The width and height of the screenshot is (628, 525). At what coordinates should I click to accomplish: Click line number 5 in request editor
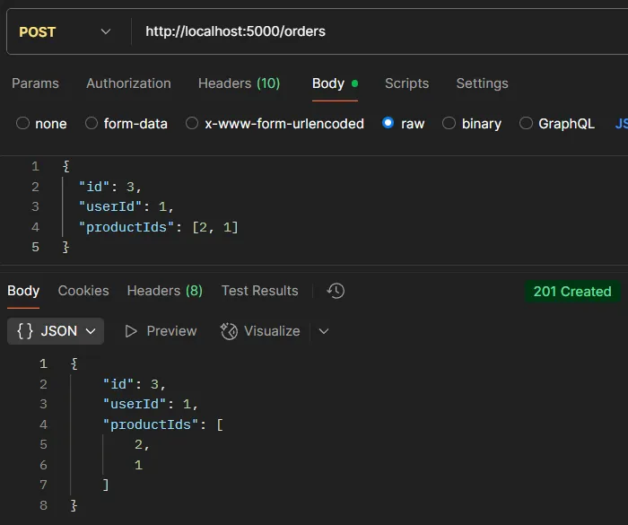[35, 248]
